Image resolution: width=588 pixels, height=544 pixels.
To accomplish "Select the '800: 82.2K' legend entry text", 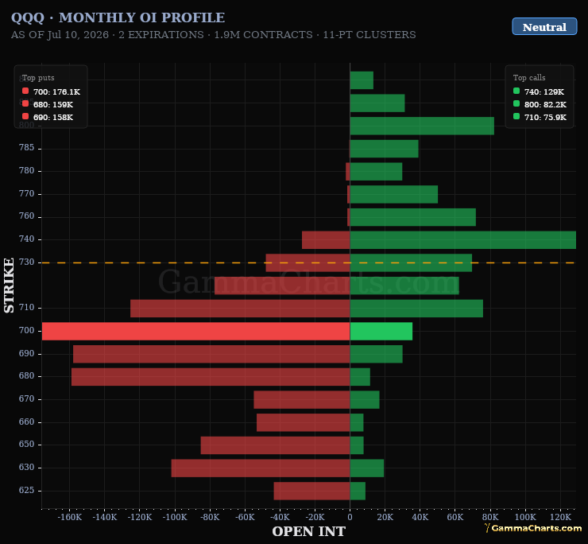I will 545,105.
